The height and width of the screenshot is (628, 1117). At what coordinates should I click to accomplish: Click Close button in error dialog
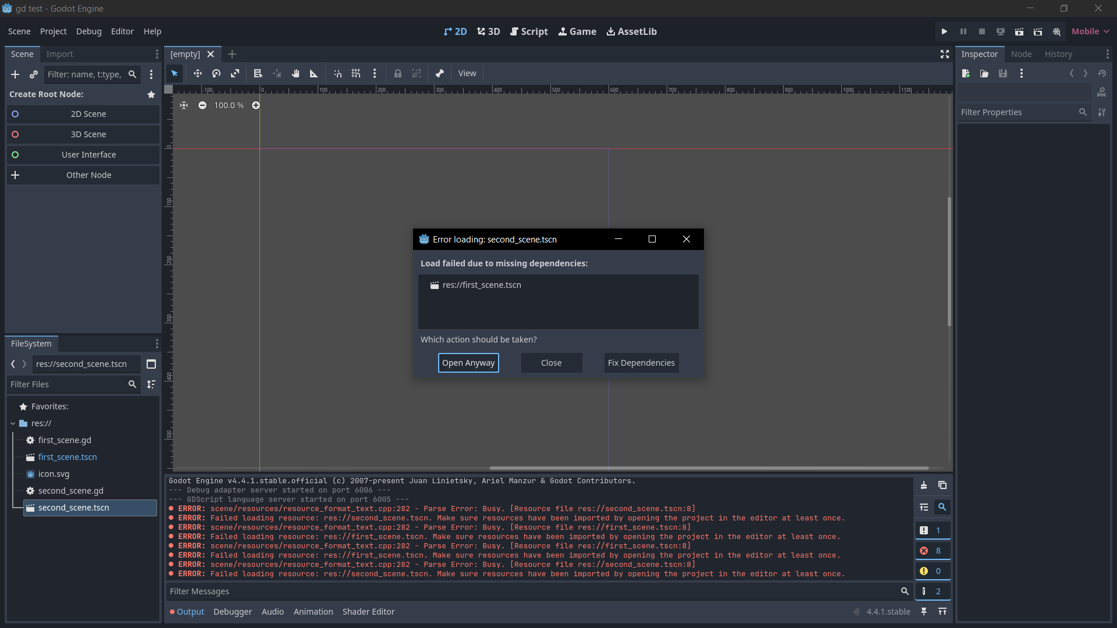[552, 363]
